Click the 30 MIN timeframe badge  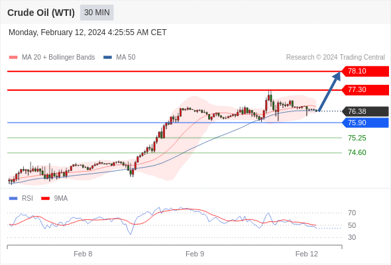[97, 13]
